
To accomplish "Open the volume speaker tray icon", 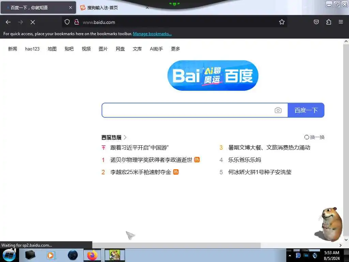I will pos(315,256).
